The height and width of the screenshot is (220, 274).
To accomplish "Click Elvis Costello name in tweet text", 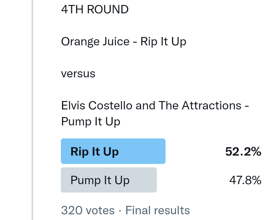I will click(x=97, y=105).
